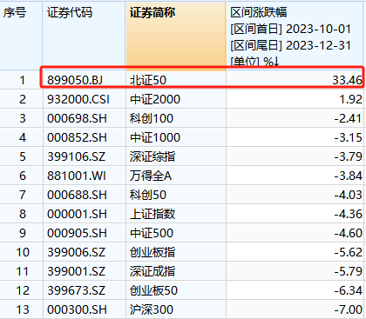Select security code 399006.SZ
The image size is (366, 319).
77,252
